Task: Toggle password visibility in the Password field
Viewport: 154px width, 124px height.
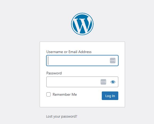Action: (x=113, y=82)
